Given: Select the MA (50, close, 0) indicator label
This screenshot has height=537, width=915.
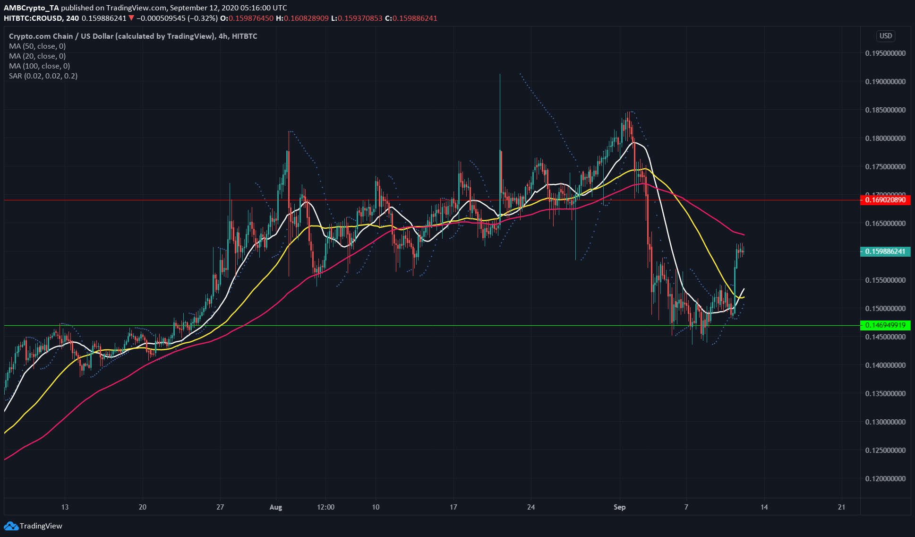Looking at the screenshot, I should tap(37, 46).
